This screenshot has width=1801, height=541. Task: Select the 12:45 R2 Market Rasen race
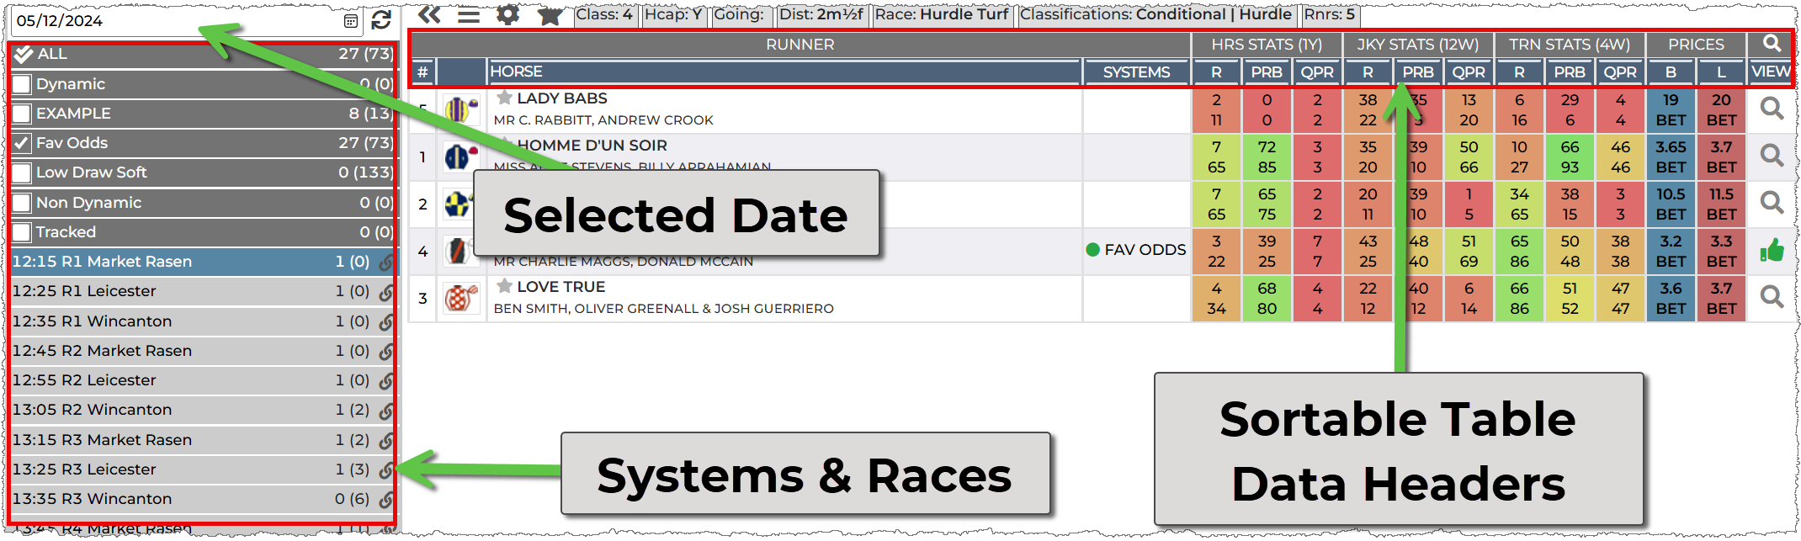tap(202, 351)
